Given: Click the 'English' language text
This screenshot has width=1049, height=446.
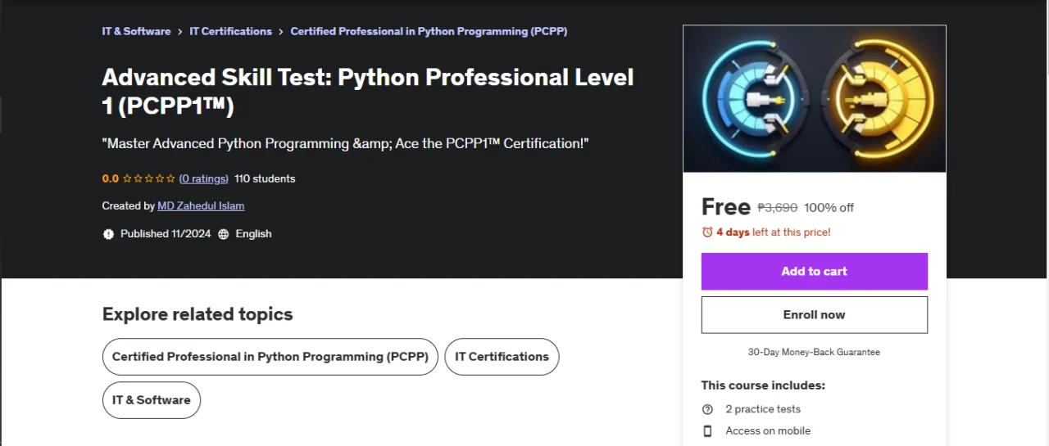Looking at the screenshot, I should [x=253, y=234].
